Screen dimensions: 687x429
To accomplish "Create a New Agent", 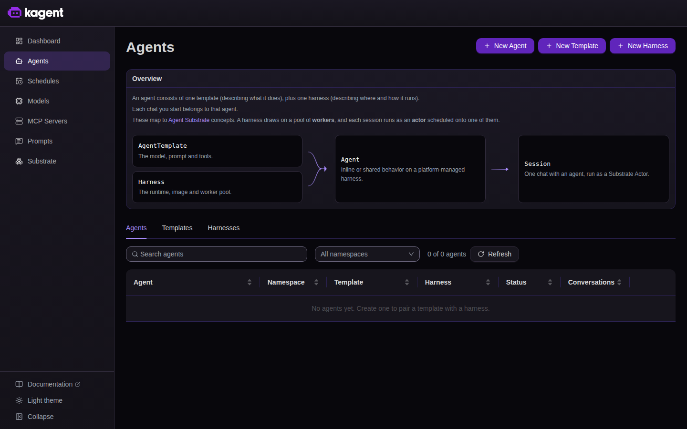I will [505, 46].
